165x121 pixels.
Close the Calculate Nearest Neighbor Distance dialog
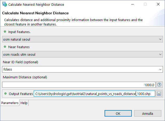(x=158, y=4)
